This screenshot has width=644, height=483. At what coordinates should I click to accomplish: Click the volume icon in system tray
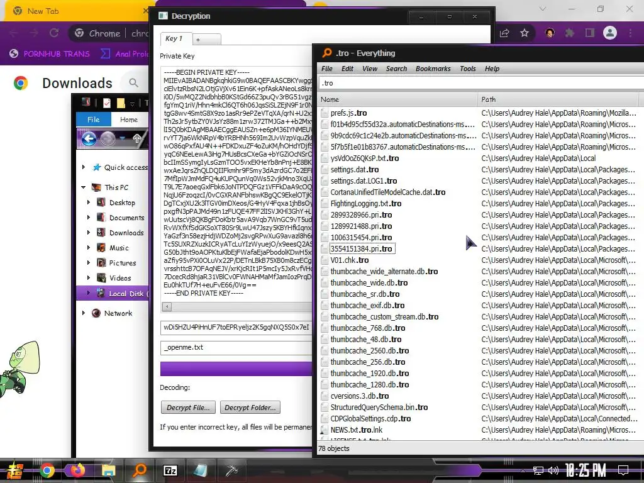coord(553,470)
